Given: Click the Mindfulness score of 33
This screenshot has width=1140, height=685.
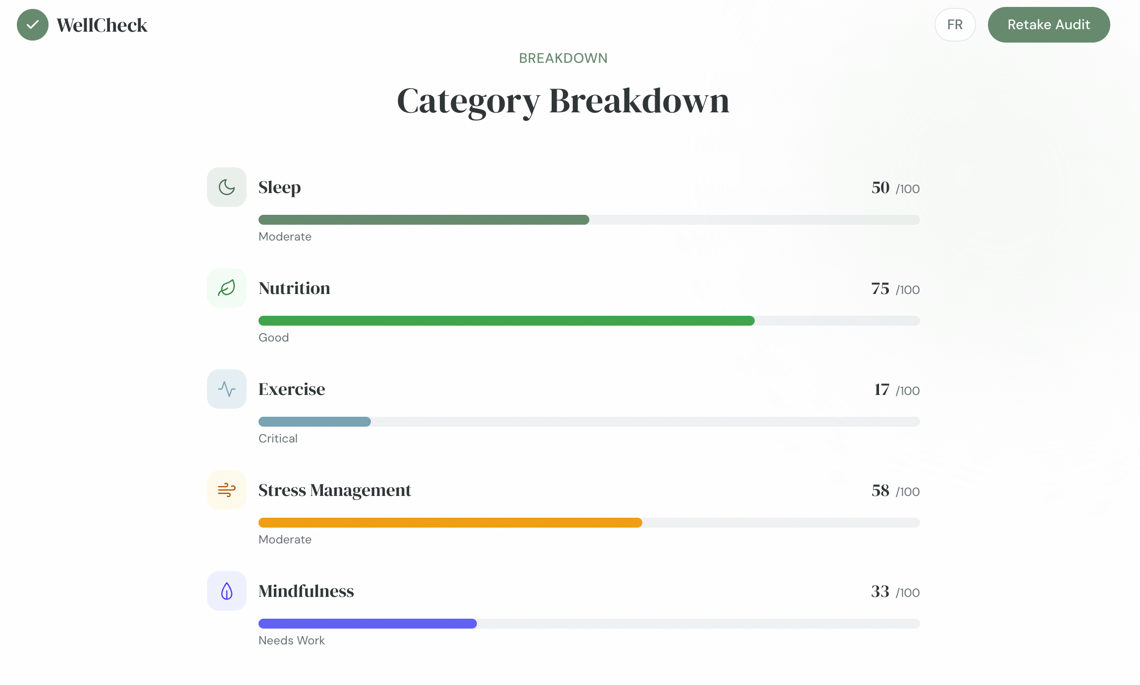Looking at the screenshot, I should tap(880, 591).
